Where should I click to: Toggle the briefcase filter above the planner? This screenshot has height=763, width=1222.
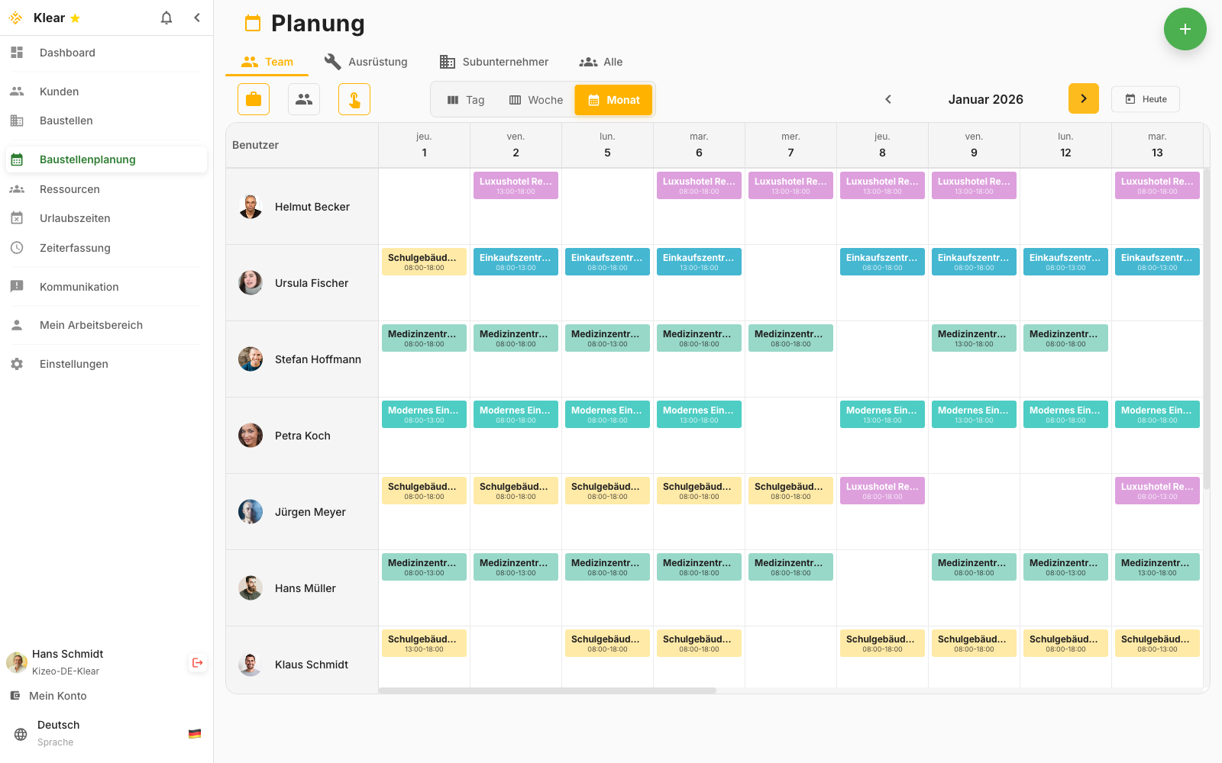tap(253, 99)
